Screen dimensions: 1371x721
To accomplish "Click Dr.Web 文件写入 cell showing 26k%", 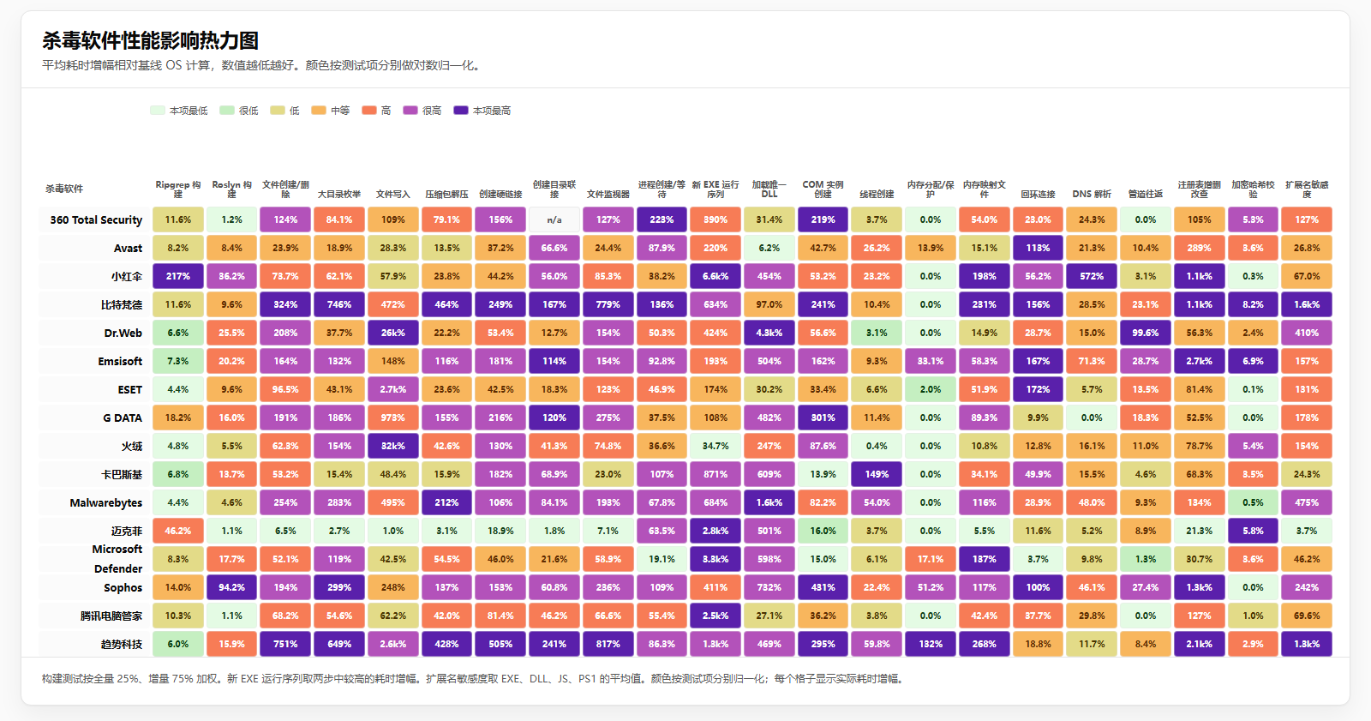I will (x=393, y=333).
